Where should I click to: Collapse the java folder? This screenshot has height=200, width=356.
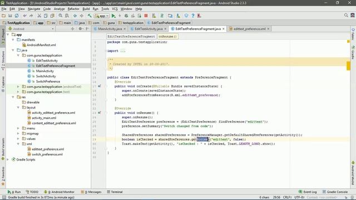click(13, 50)
